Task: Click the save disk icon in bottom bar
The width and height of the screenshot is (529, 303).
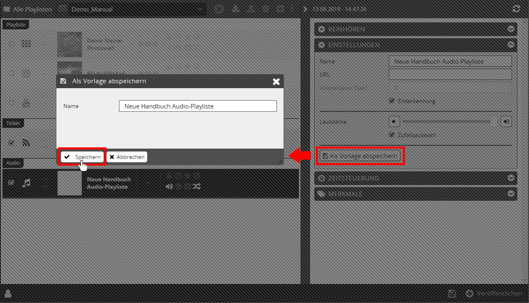Action: pyautogui.click(x=452, y=293)
